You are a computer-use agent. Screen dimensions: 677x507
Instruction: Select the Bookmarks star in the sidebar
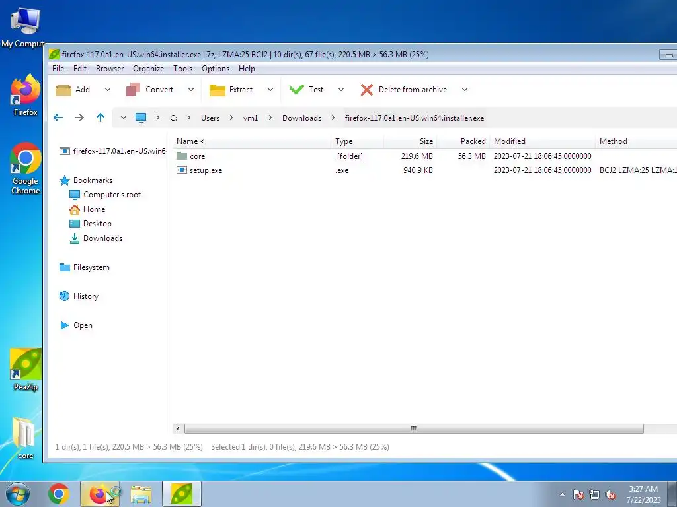pos(65,180)
